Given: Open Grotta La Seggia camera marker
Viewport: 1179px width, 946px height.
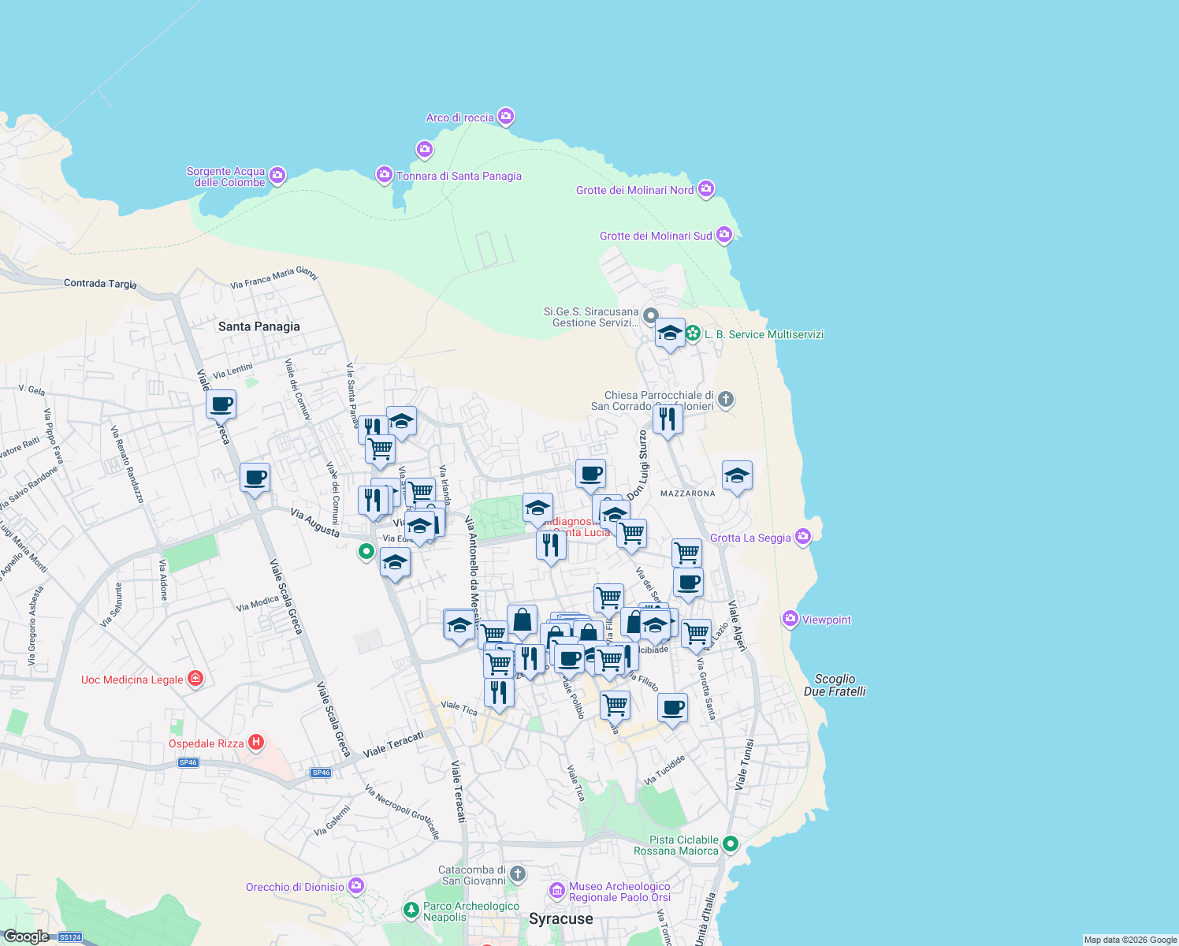Looking at the screenshot, I should (803, 538).
